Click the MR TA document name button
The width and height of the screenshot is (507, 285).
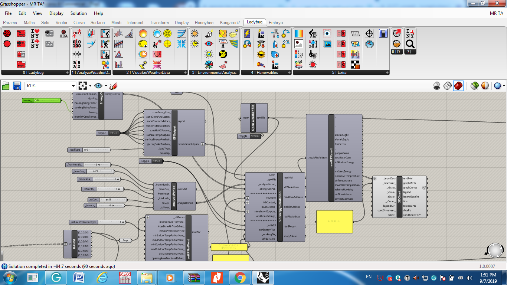(x=497, y=13)
